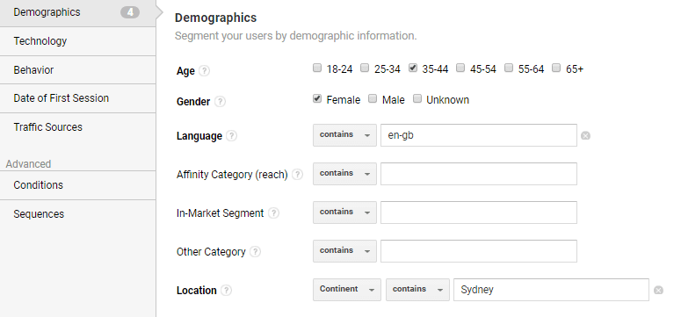Open the Traffic Sources section
This screenshot has width=681, height=317.
click(77, 127)
